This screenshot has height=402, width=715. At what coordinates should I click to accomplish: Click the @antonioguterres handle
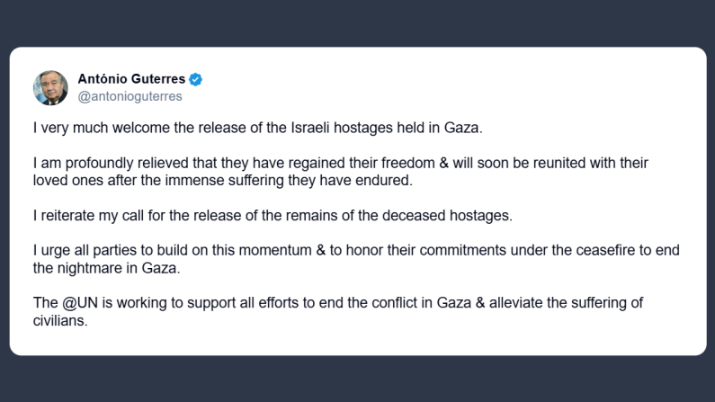(x=130, y=96)
